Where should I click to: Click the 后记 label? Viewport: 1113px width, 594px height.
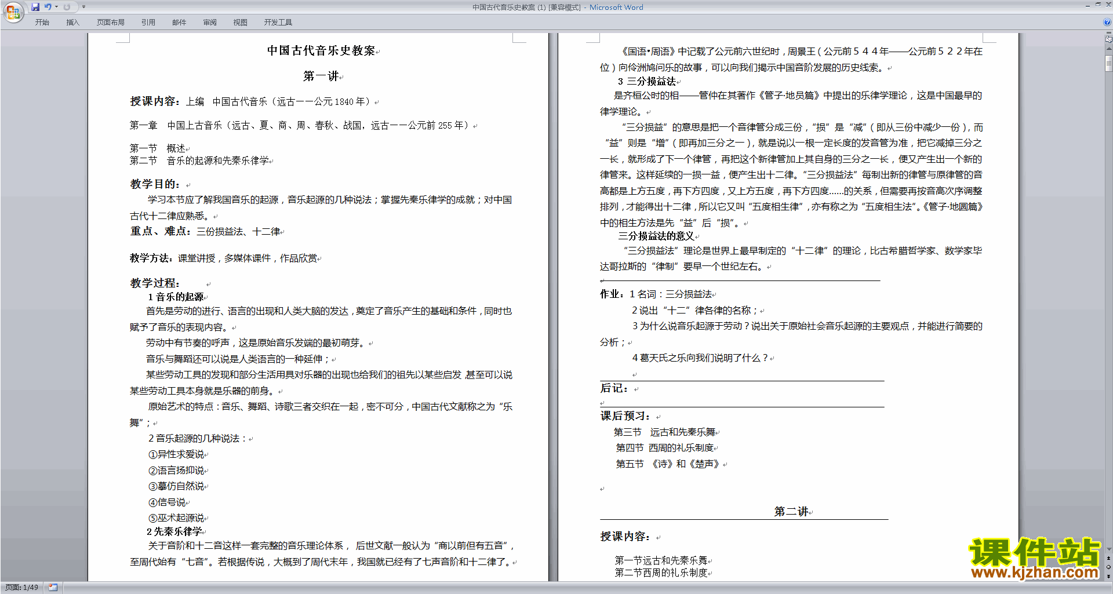[614, 389]
